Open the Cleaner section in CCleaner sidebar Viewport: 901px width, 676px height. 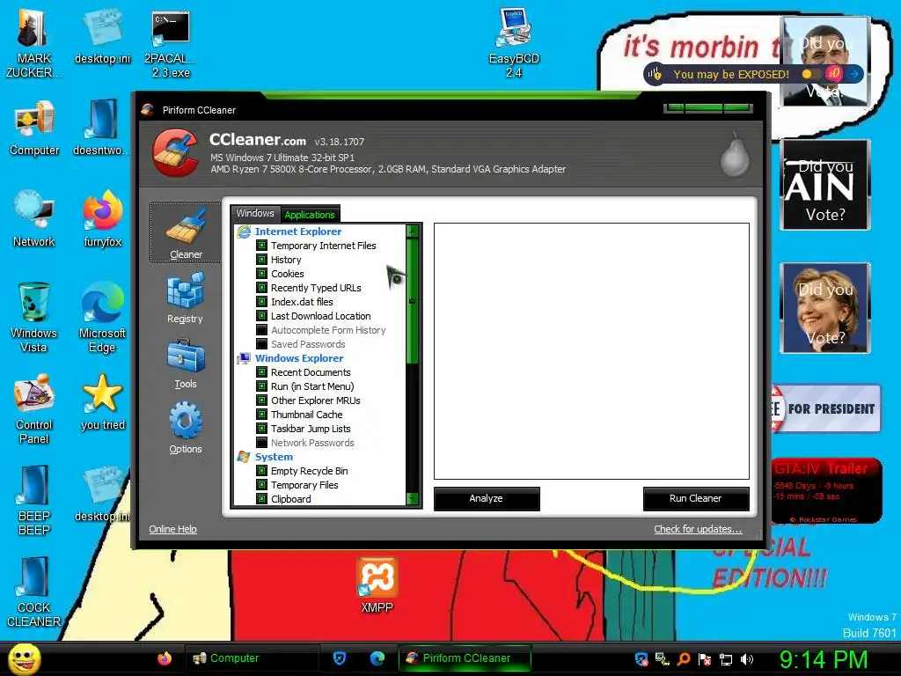185,232
